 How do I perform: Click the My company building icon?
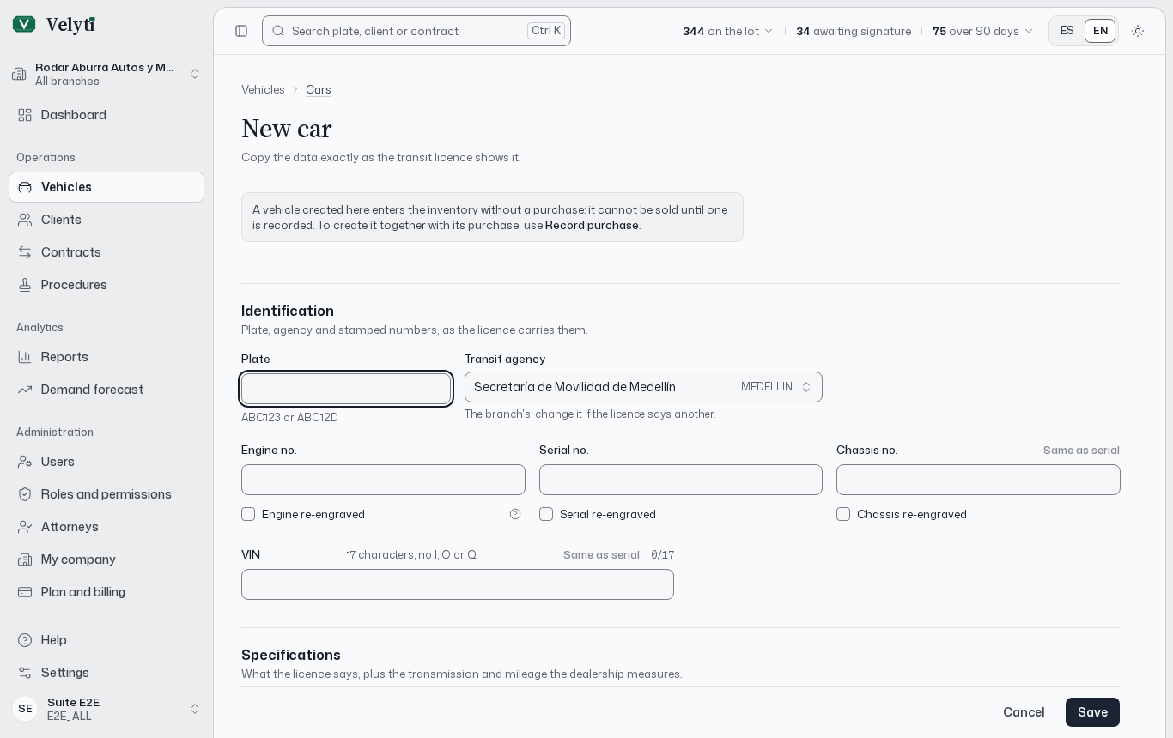click(25, 560)
